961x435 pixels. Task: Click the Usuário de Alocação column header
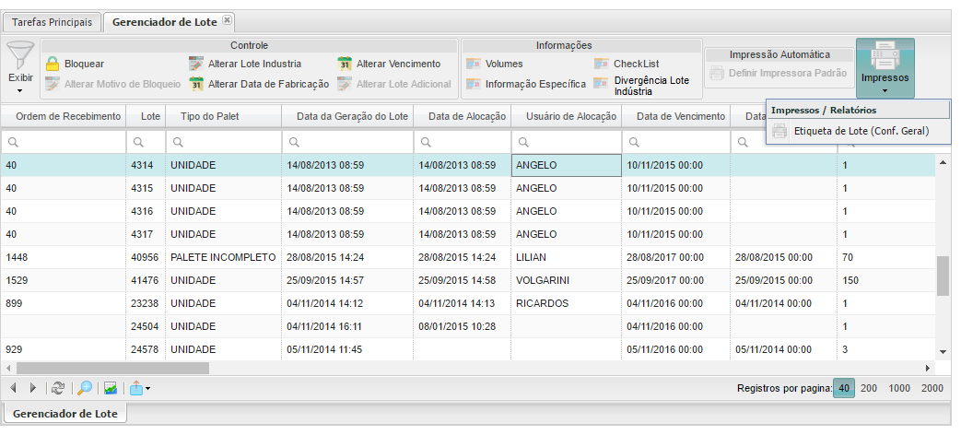[567, 116]
